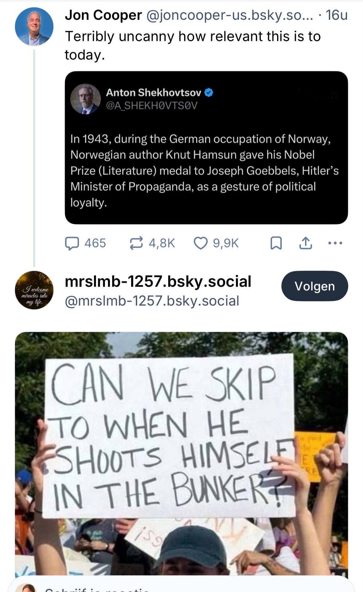Open the quoted tweet text about Knut Hamsun

tap(204, 171)
